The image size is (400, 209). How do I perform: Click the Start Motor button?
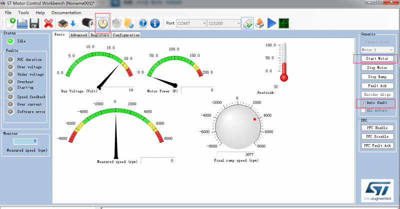coord(377,58)
